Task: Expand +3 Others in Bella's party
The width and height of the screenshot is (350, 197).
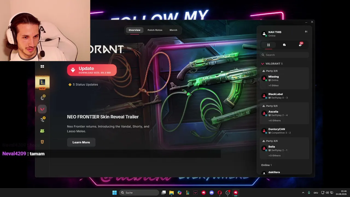Action: tap(274, 155)
